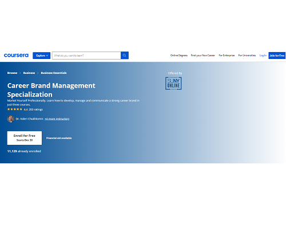The image size is (286, 229).
Task: Click the 'Market Yourself Professionally' description text
Action: pyautogui.click(x=73, y=102)
